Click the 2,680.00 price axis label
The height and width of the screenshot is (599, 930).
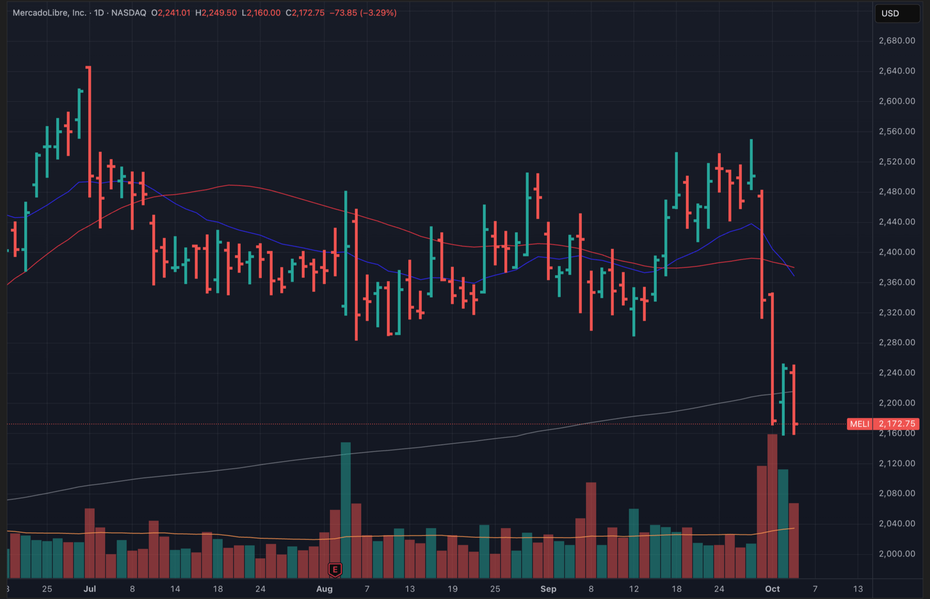[x=897, y=41]
